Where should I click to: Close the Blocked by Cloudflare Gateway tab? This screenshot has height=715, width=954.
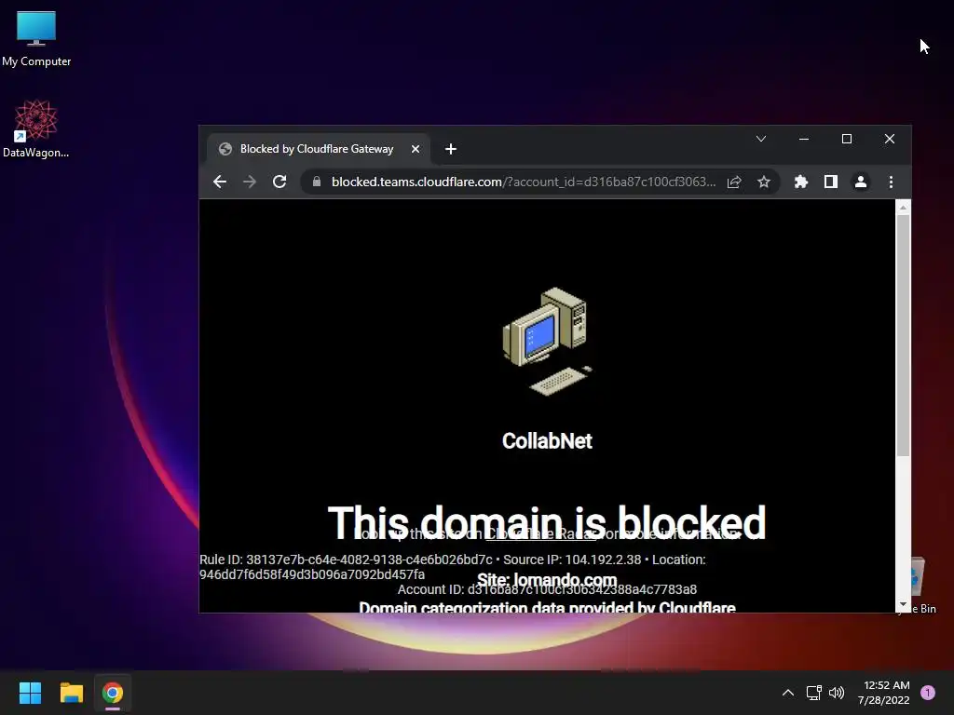click(416, 149)
